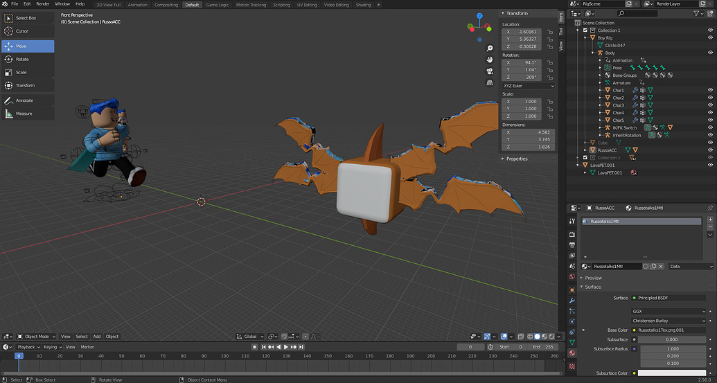Select the Rotate tool

click(28, 60)
